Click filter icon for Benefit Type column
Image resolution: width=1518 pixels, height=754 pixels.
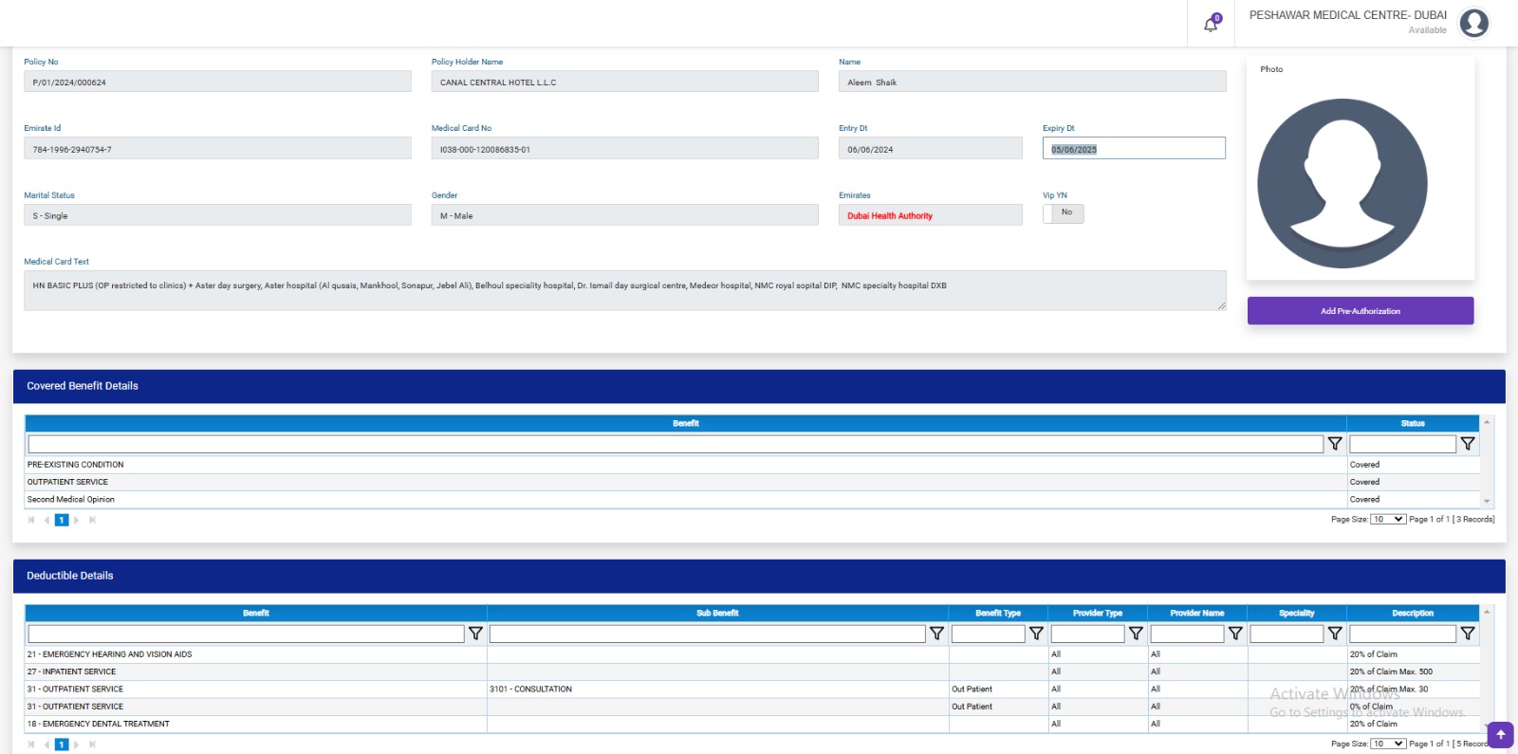click(1036, 634)
